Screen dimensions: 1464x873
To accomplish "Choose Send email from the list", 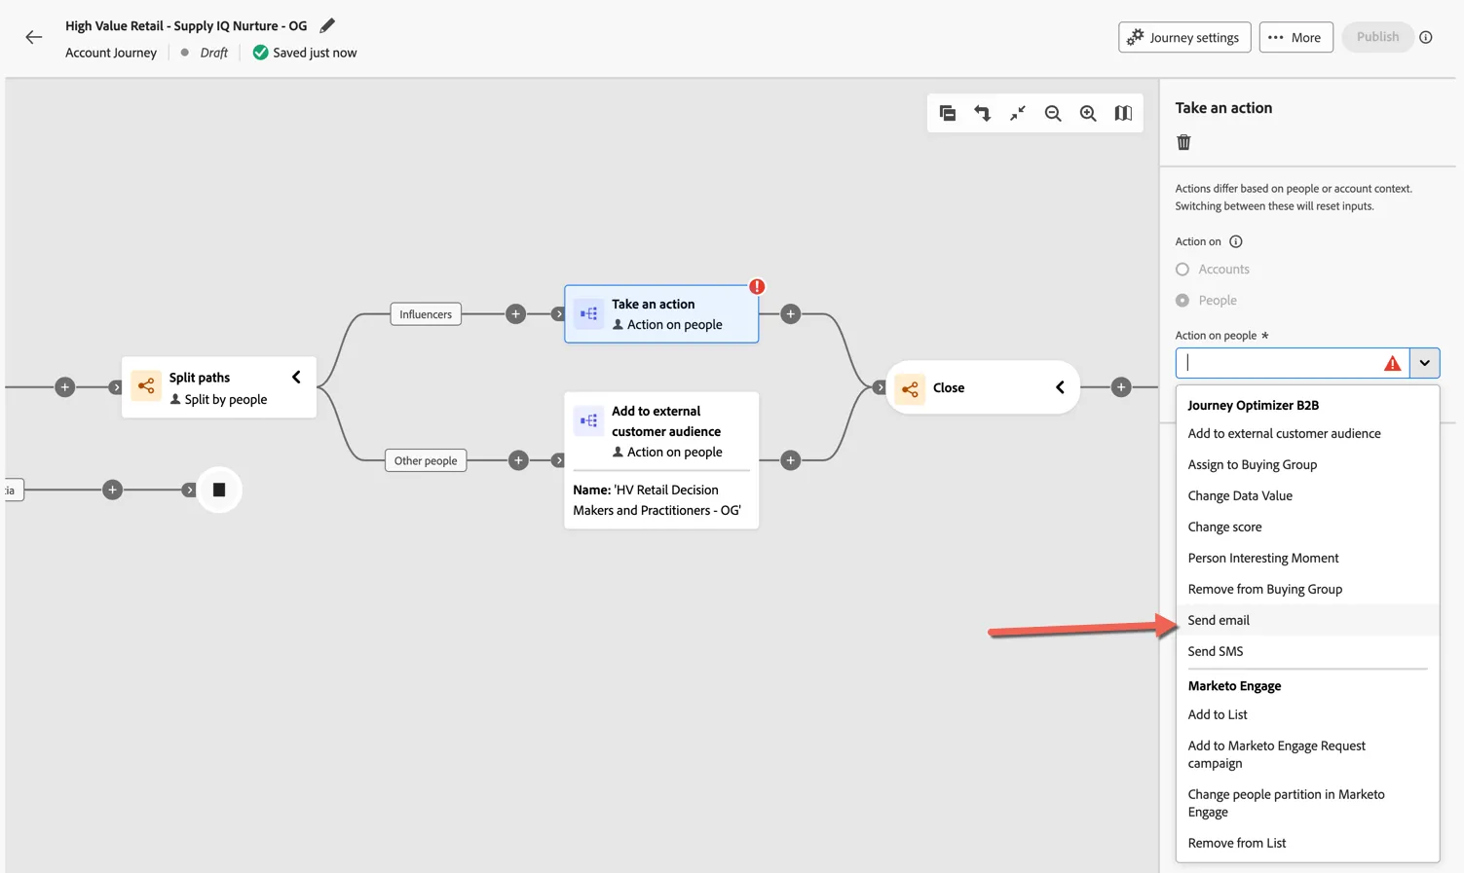I will [x=1307, y=620].
